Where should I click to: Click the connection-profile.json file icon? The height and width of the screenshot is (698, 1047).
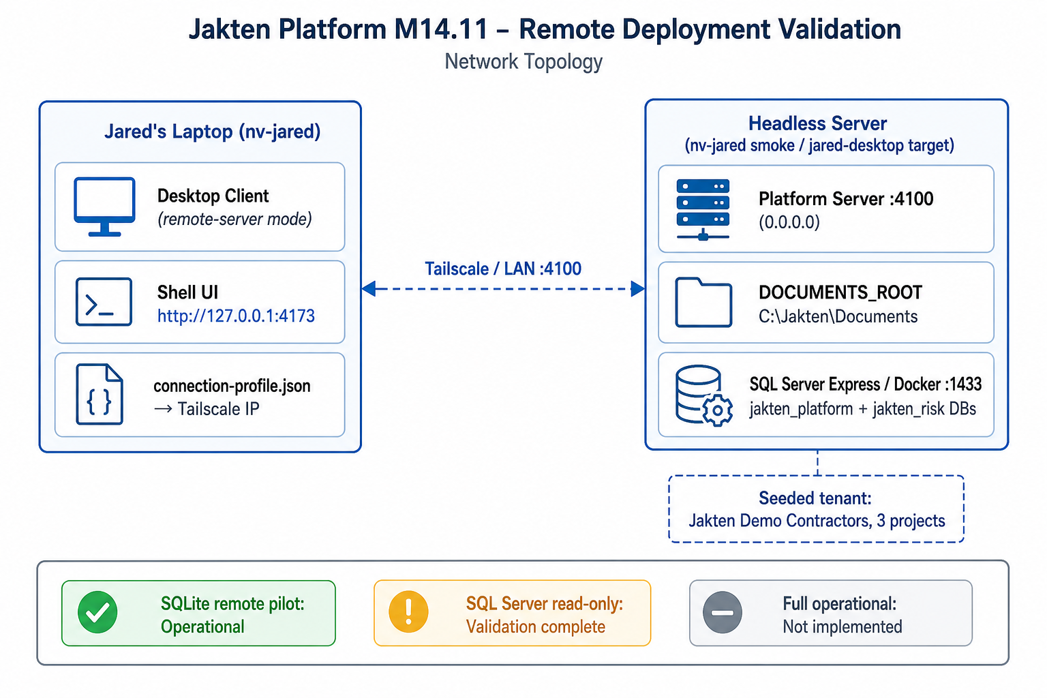click(100, 394)
